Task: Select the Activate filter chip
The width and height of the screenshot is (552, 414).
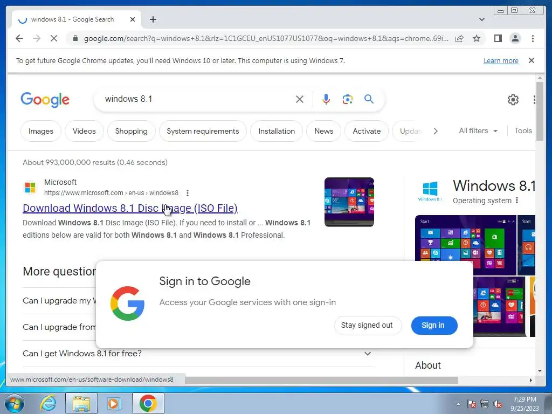Action: (367, 131)
